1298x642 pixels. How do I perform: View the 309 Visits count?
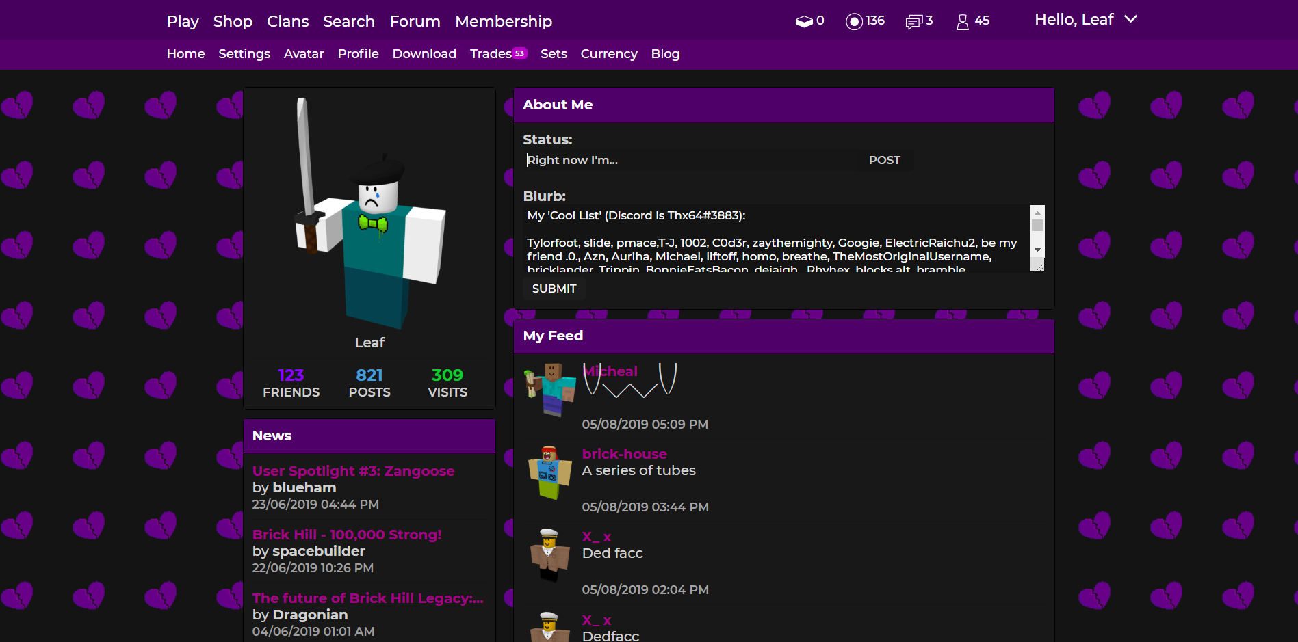click(x=447, y=382)
